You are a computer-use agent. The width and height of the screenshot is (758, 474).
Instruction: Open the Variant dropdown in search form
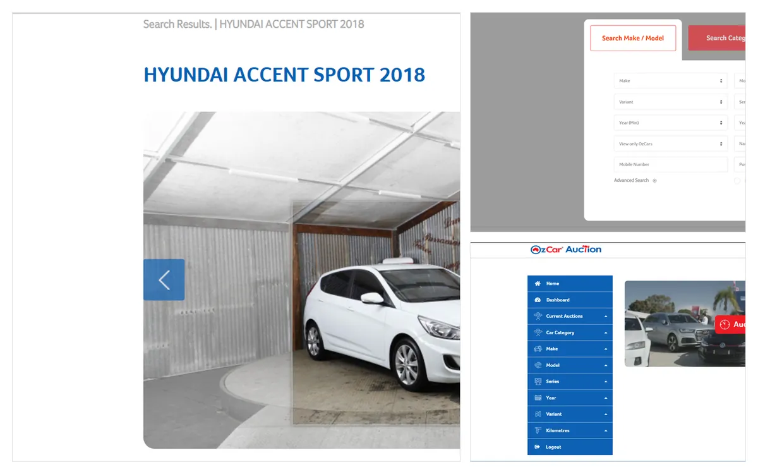tap(670, 102)
